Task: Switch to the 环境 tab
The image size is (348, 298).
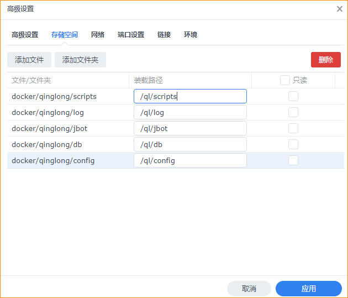Action: [x=191, y=35]
